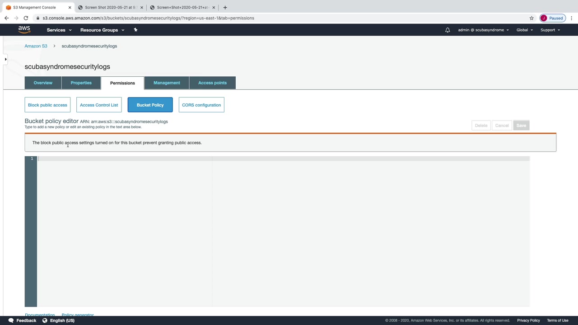
Task: Click the forward navigation arrow
Action: [x=16, y=18]
